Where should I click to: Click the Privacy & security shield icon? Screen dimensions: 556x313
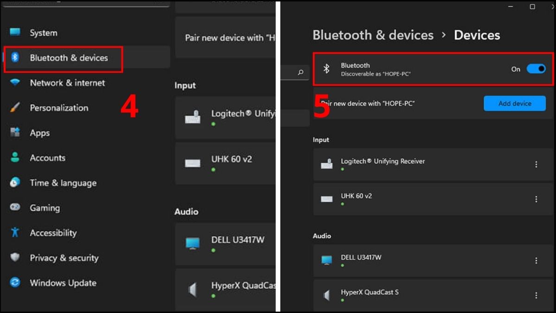click(14, 258)
